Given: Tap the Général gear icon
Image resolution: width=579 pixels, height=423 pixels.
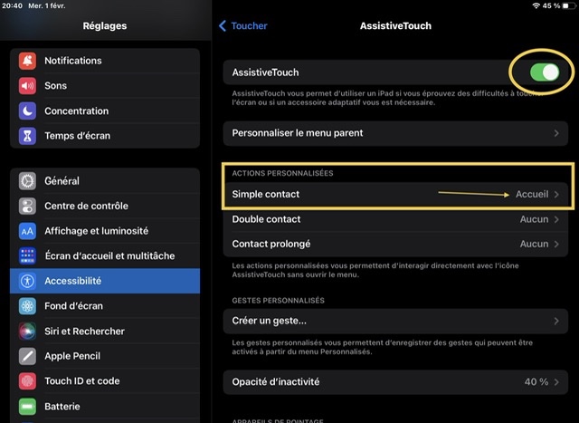Looking at the screenshot, I should (28, 181).
